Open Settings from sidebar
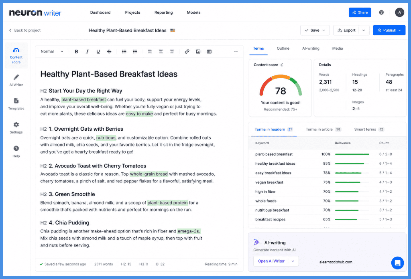 tap(16, 128)
